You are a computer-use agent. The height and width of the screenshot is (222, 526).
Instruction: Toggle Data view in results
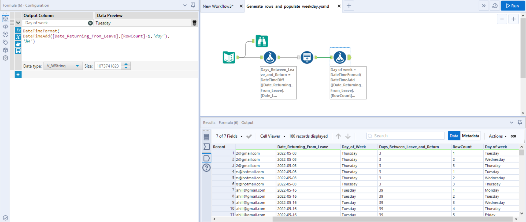pos(454,136)
